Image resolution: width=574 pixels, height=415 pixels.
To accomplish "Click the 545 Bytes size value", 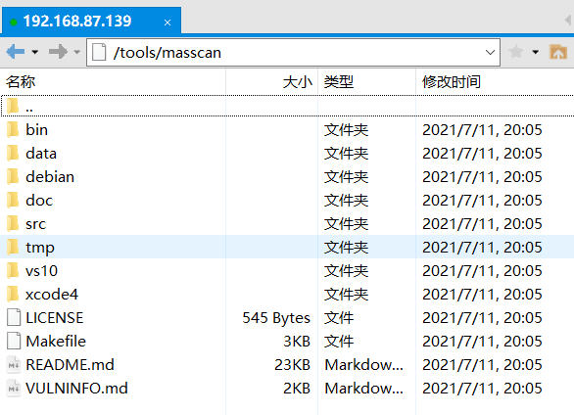I will click(276, 318).
